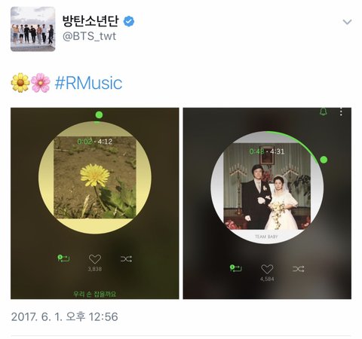
Task: Open the BTS_twt profile picture
Action: click(33, 29)
